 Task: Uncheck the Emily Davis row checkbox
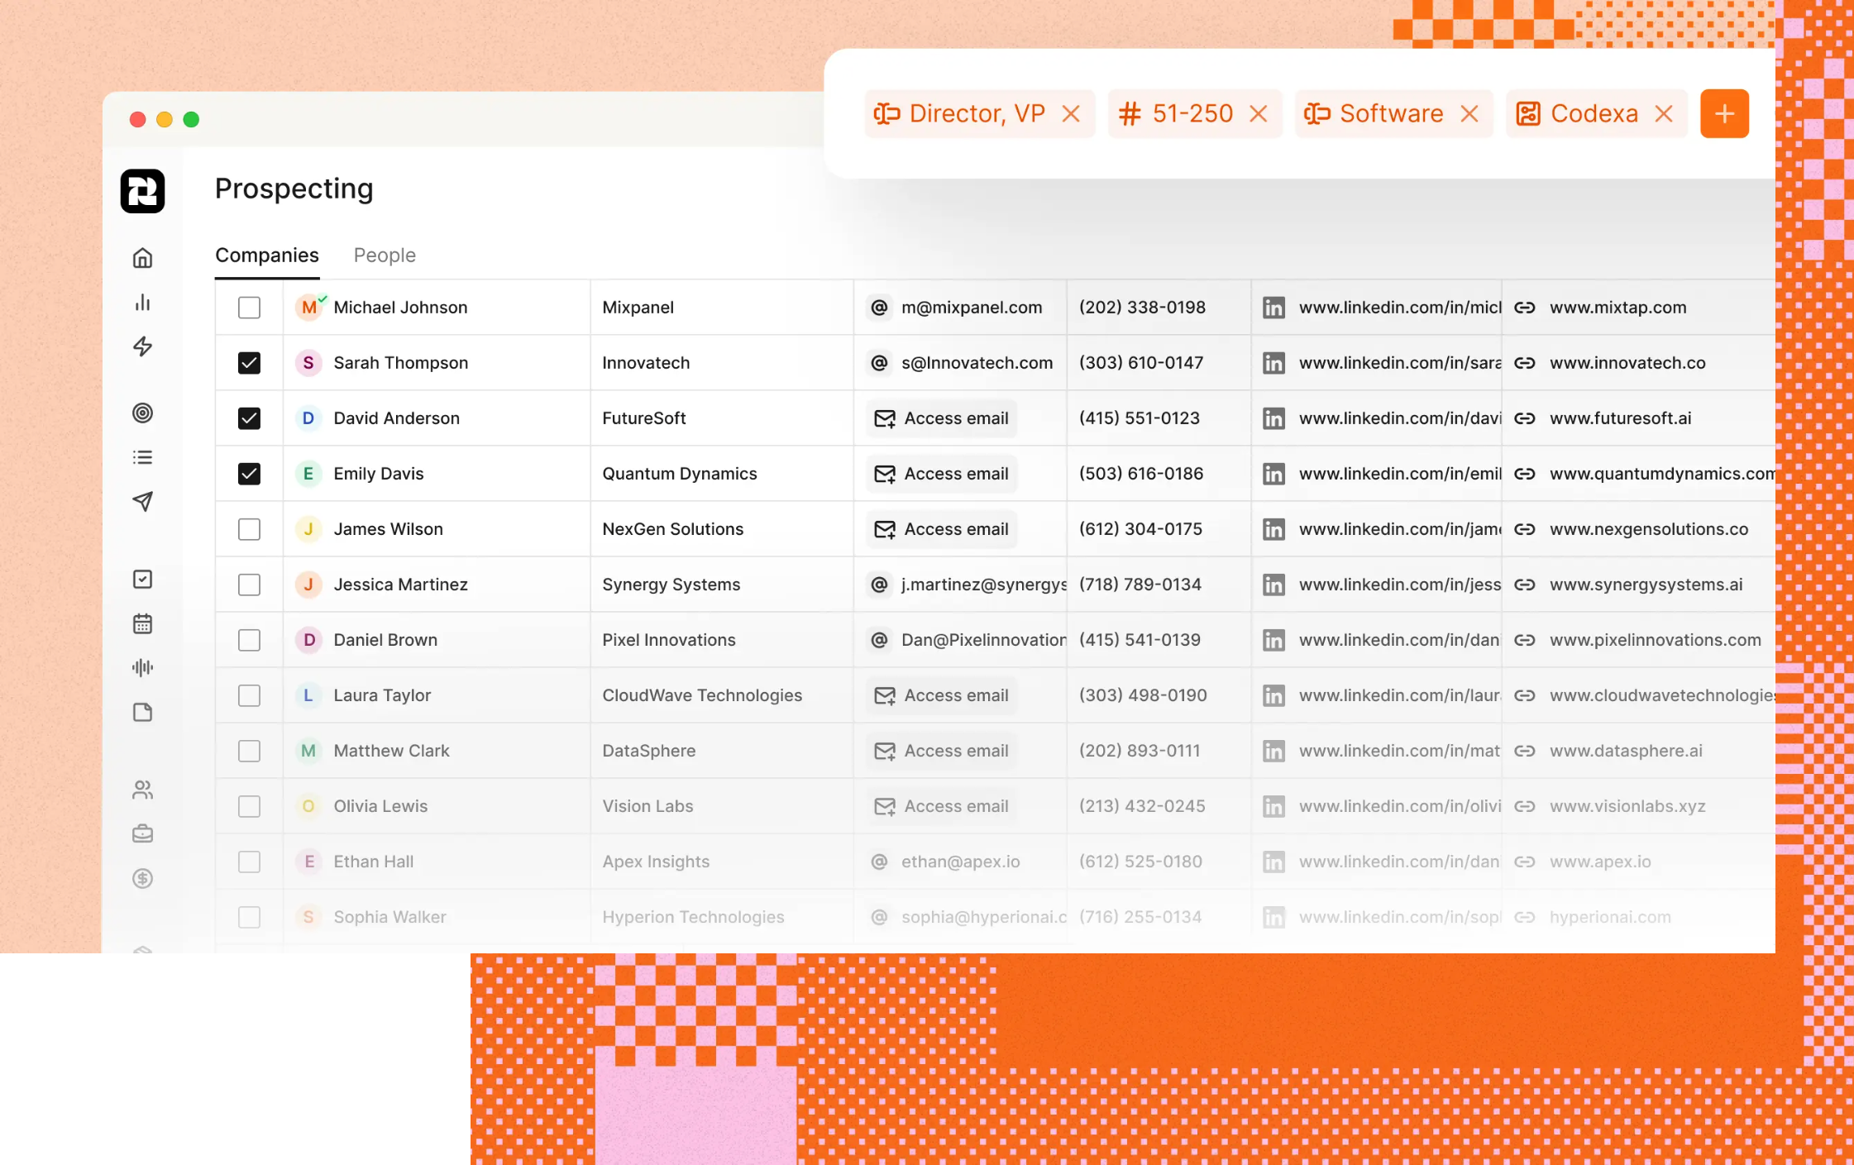tap(249, 474)
